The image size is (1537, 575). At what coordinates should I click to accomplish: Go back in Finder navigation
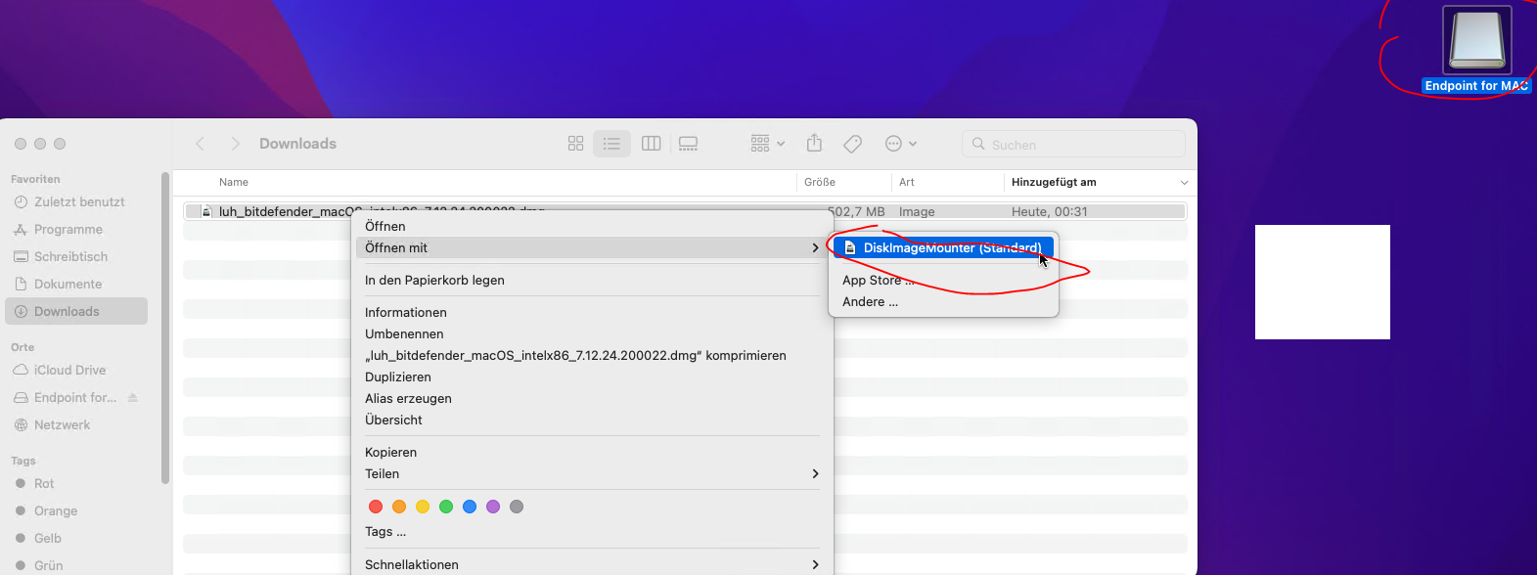pos(201,144)
